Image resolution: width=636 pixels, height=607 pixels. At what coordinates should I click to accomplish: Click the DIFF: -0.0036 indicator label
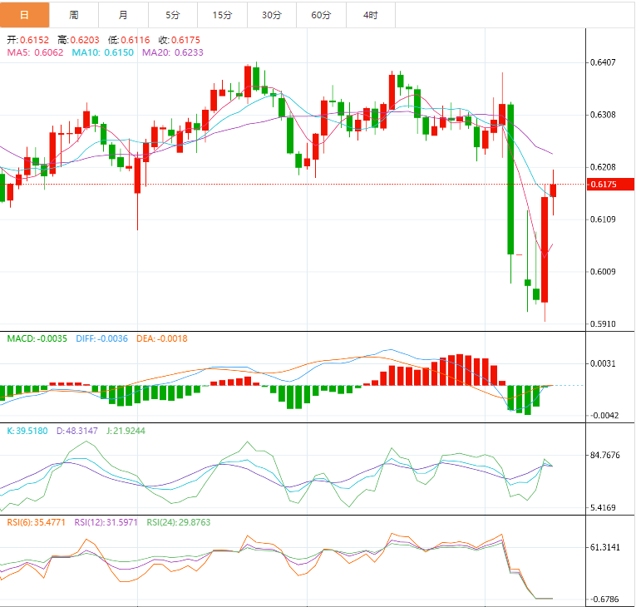(x=101, y=338)
